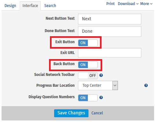Open help icon for Progress Bar Location
Viewport: 155px width, 122px height.
(x=146, y=85)
